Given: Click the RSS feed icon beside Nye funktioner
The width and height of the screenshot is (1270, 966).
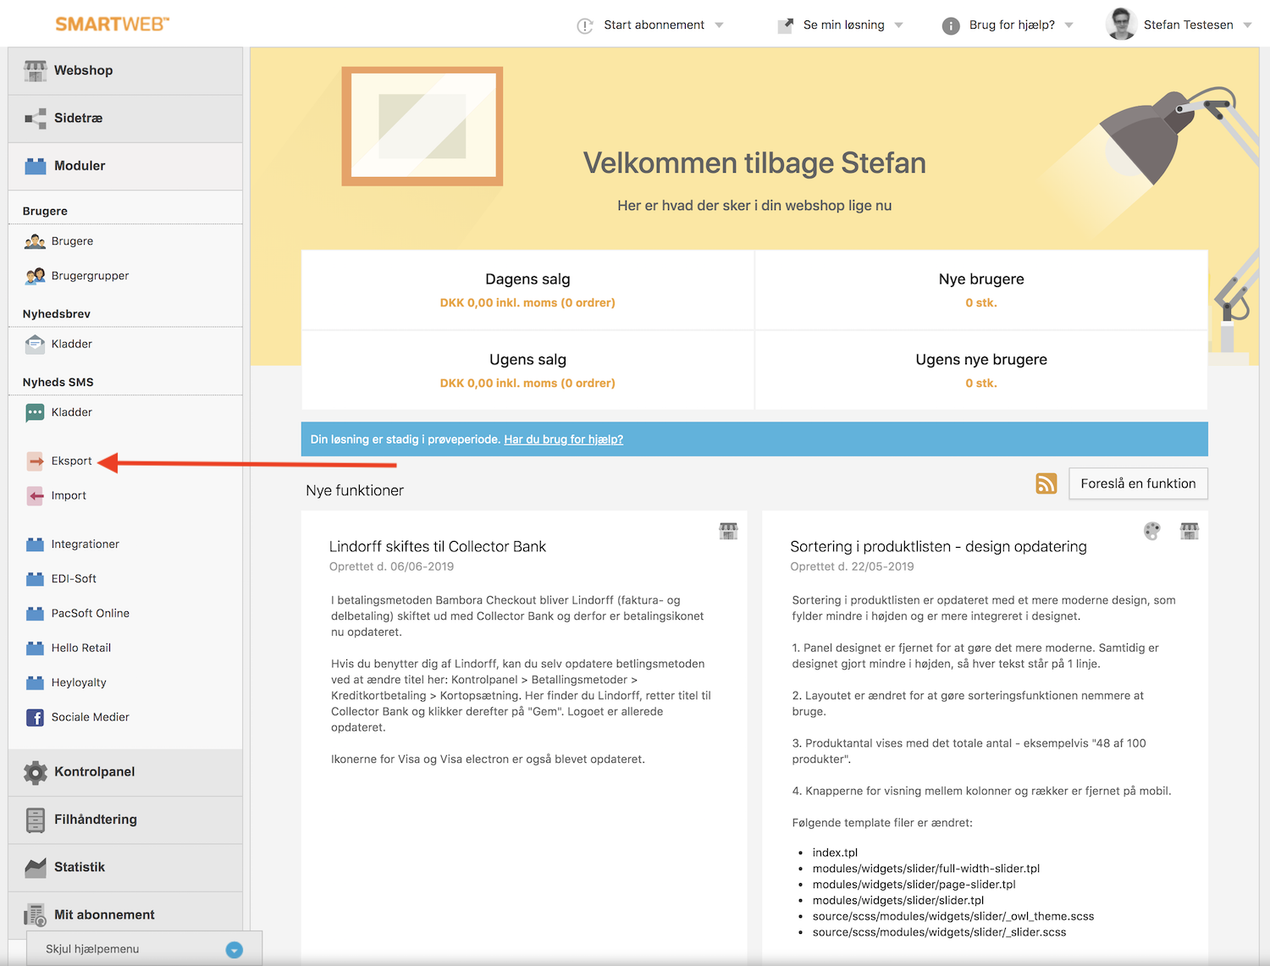Looking at the screenshot, I should [1046, 483].
